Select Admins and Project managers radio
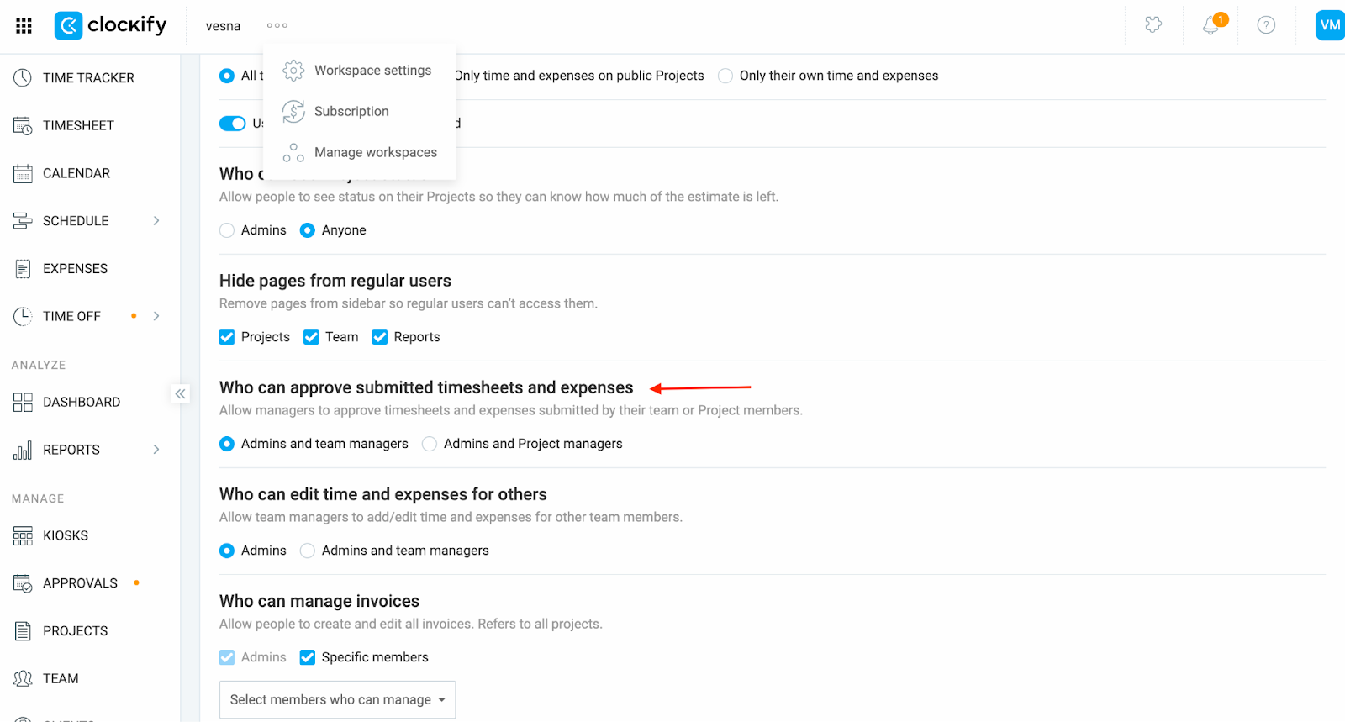This screenshot has height=722, width=1345. pos(430,444)
